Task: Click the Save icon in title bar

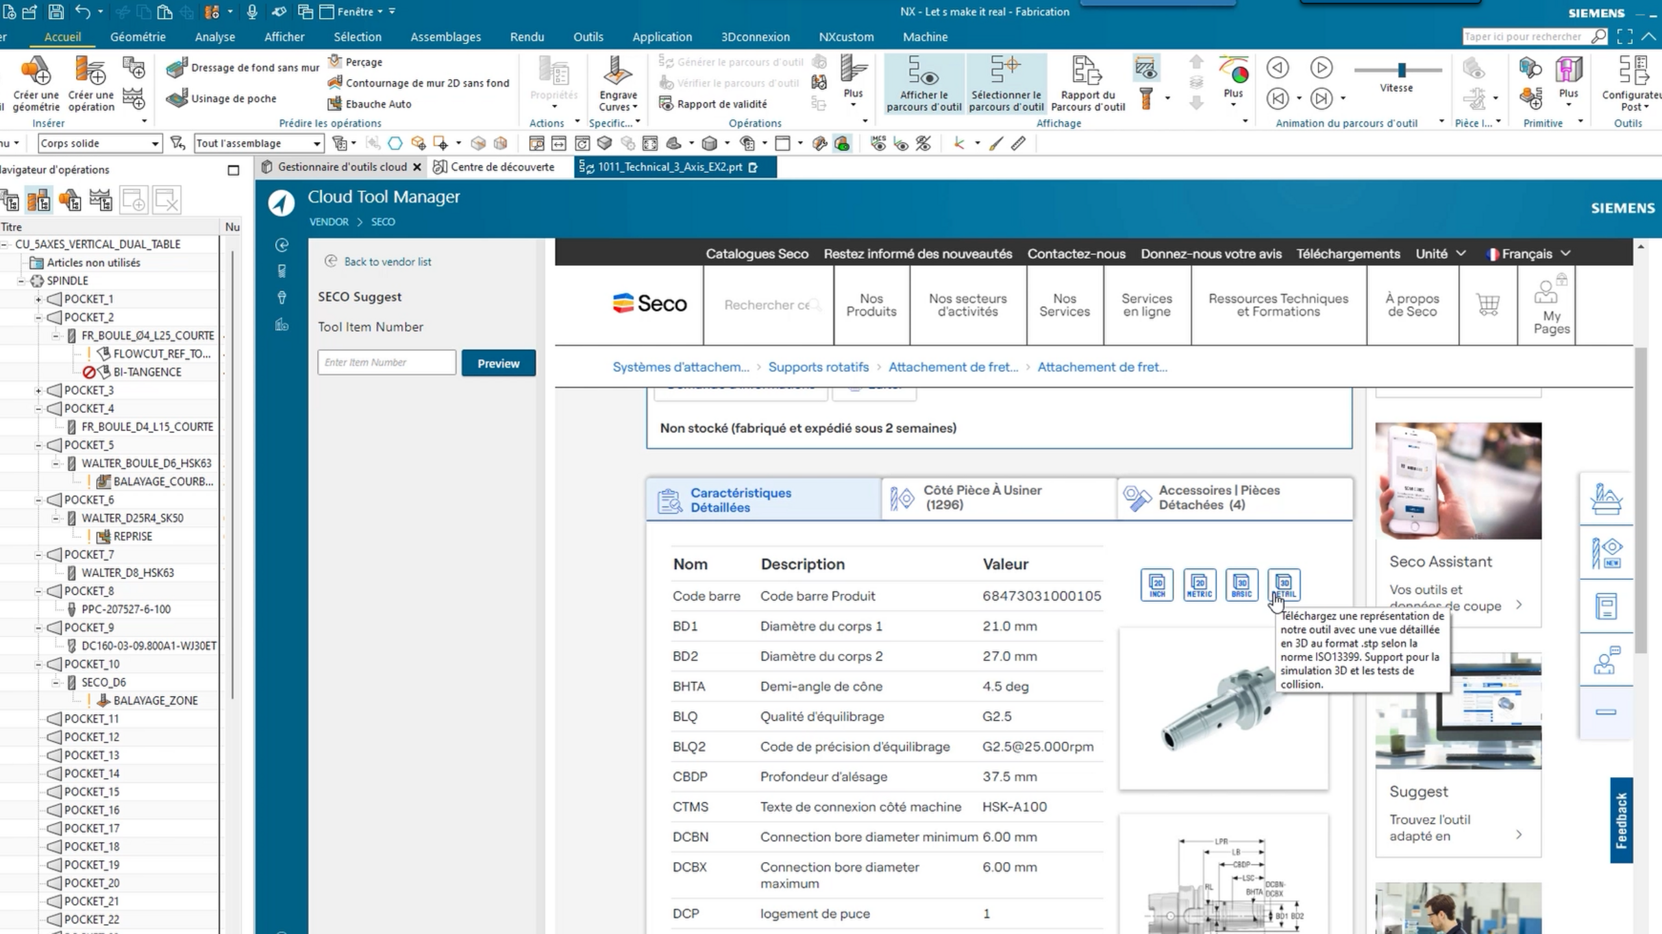Action: coord(56,12)
